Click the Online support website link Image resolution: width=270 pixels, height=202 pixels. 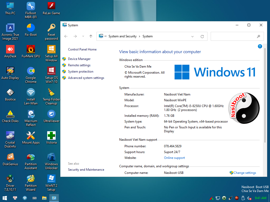point(174,158)
